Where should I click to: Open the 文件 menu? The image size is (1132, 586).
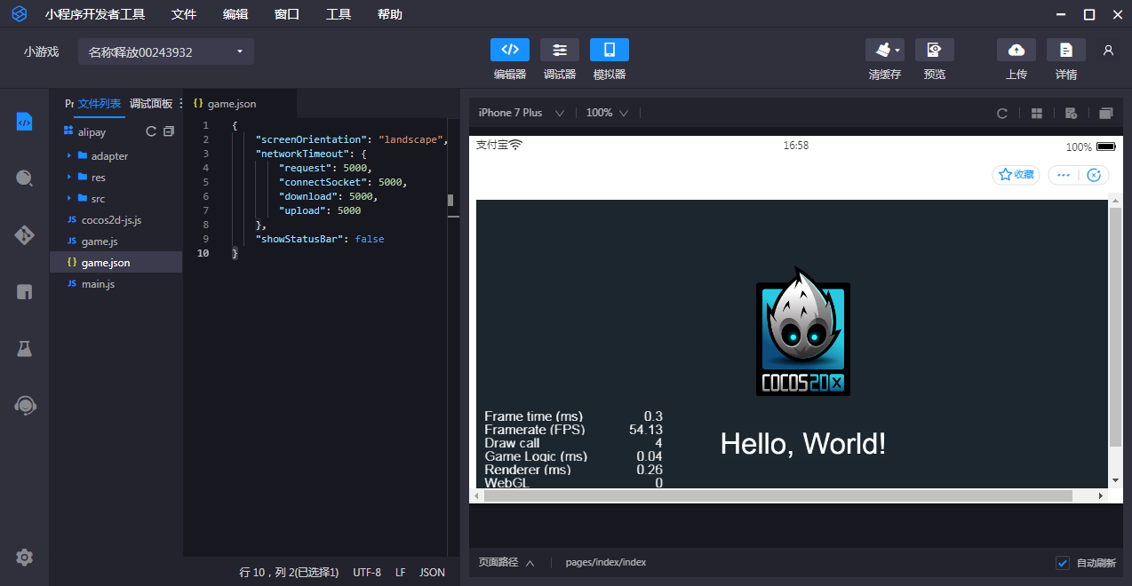point(184,14)
